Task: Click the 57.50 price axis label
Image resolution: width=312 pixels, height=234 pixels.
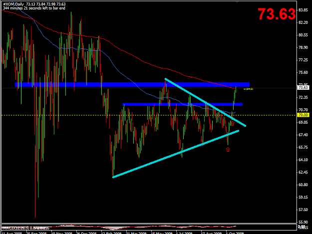Action: 303,210
